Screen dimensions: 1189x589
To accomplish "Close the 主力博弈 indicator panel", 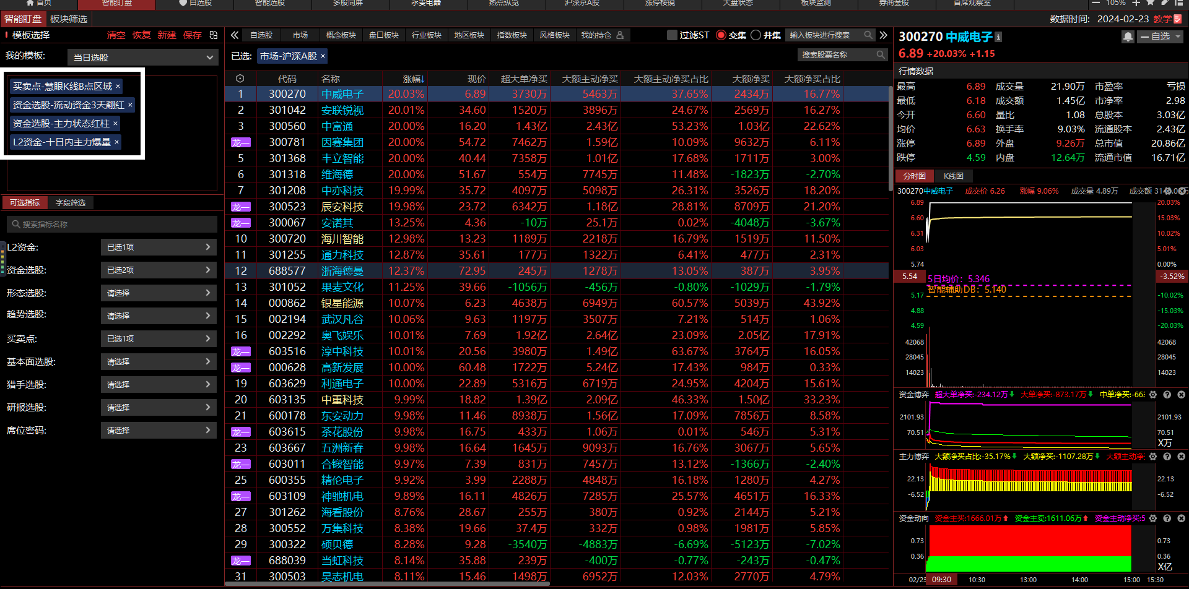I will point(1181,457).
